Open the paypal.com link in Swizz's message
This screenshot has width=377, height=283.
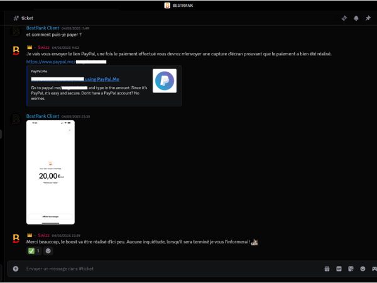pyautogui.click(x=50, y=62)
